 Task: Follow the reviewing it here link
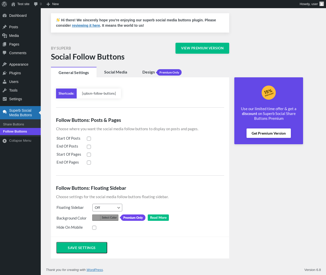point(86,25)
